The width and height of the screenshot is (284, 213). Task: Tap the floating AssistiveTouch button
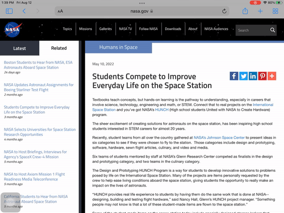(10, 202)
